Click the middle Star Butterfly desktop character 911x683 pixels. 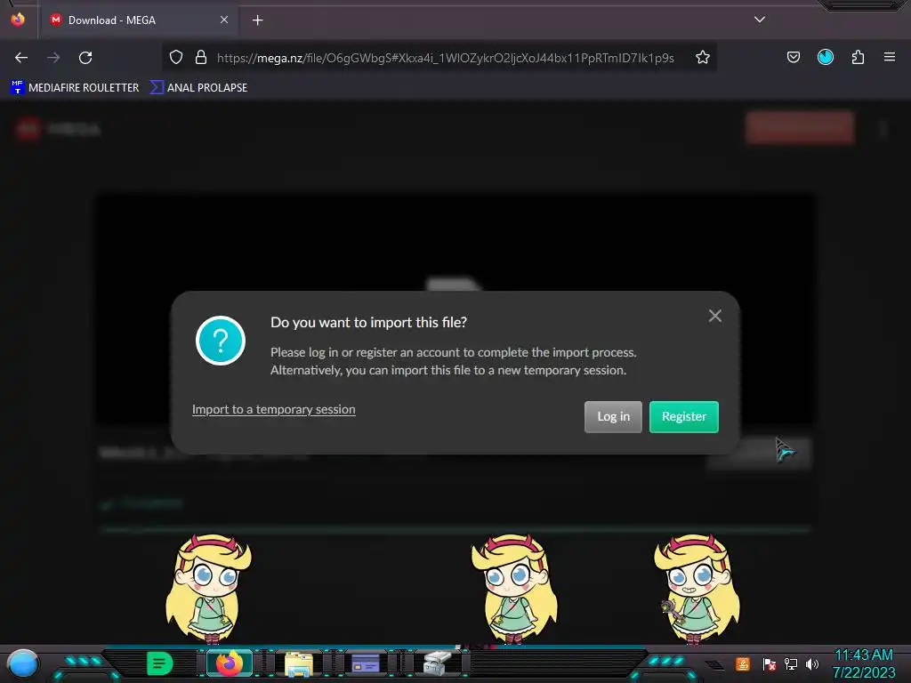[515, 589]
